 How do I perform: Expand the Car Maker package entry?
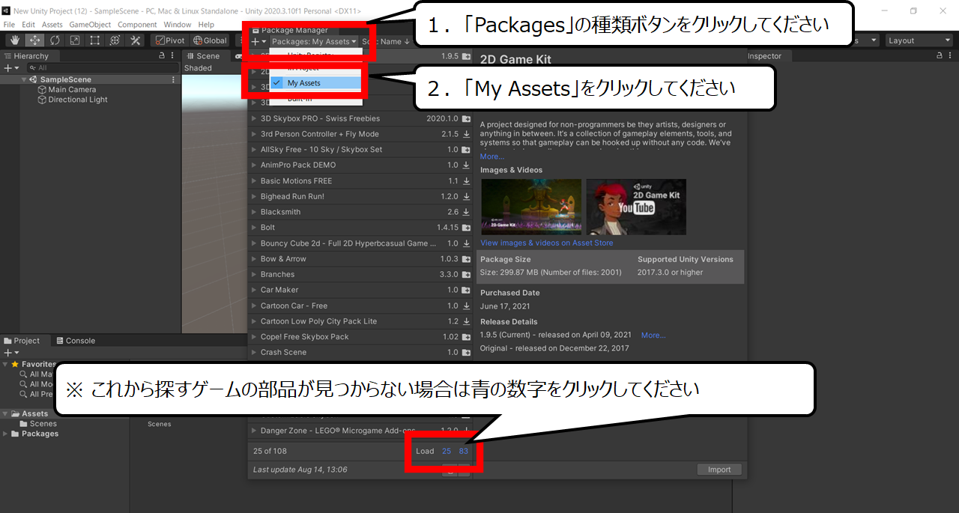tap(254, 290)
